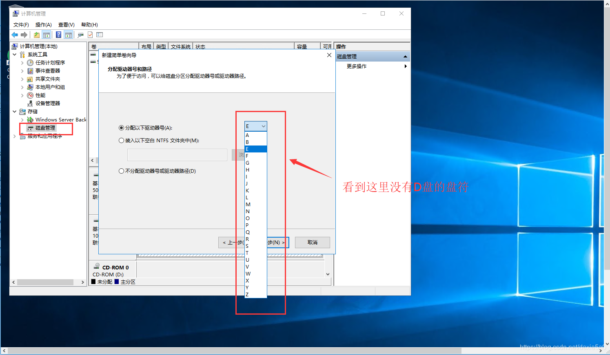
Task: Choose drive letter F from dropdown list
Action: coord(247,156)
